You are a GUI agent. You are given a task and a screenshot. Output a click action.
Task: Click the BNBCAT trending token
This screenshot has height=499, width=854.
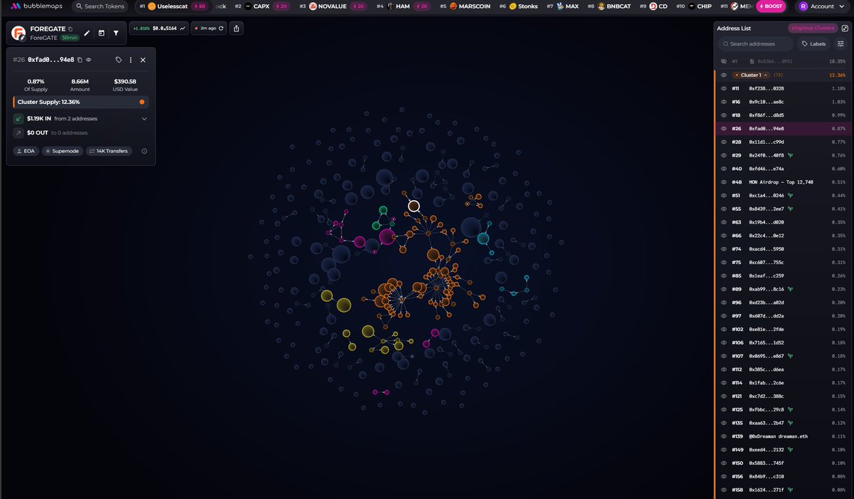pos(613,6)
